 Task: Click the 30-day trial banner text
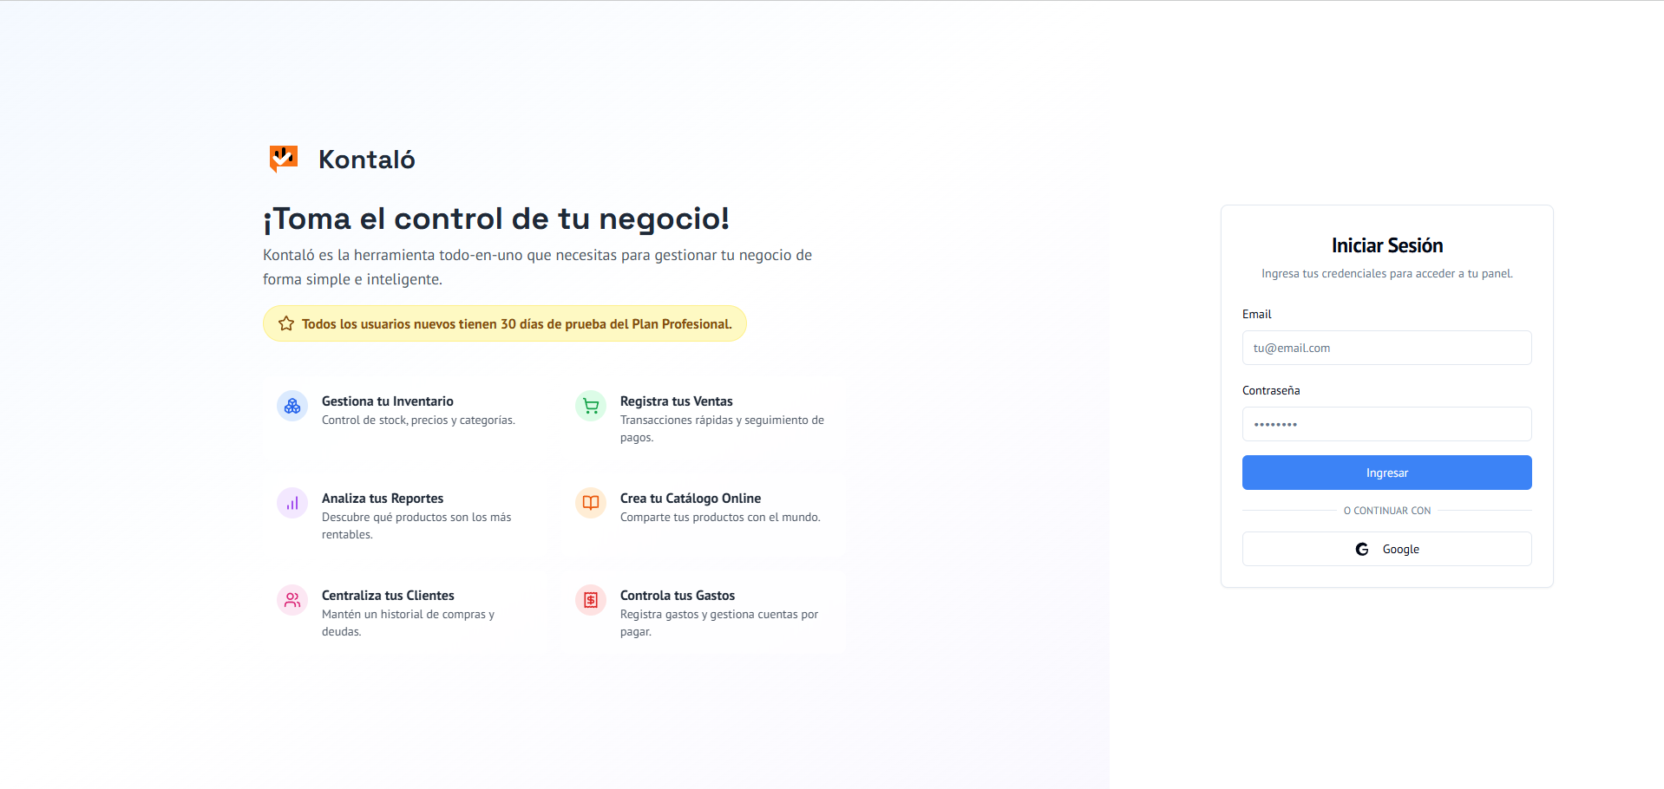pyautogui.click(x=516, y=323)
